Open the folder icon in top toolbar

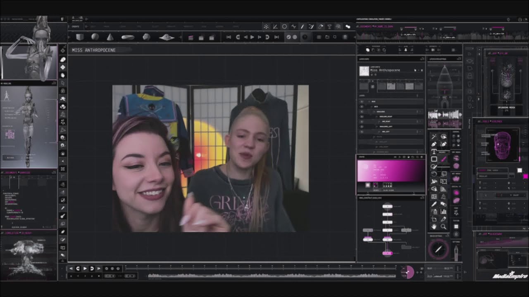point(327,37)
